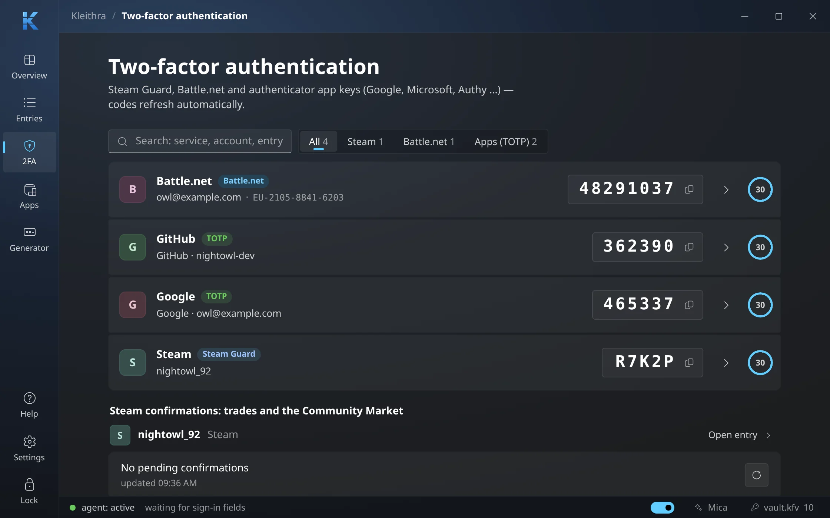
Task: Click the GitHub 30-second countdown ring
Action: 760,247
